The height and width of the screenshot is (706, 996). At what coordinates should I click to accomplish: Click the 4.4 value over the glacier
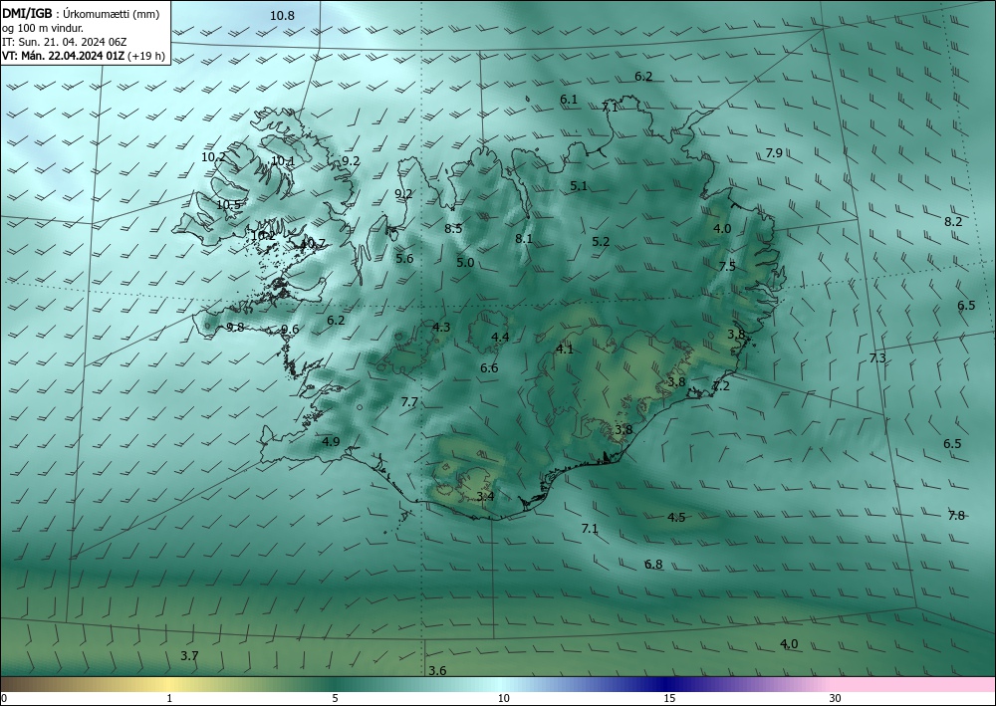(x=500, y=337)
